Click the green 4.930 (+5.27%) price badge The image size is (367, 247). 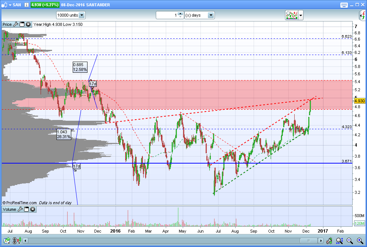45,5
